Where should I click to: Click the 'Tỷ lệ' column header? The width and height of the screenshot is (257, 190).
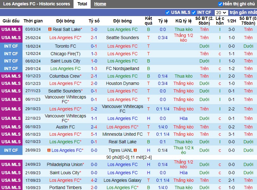pos(163,21)
